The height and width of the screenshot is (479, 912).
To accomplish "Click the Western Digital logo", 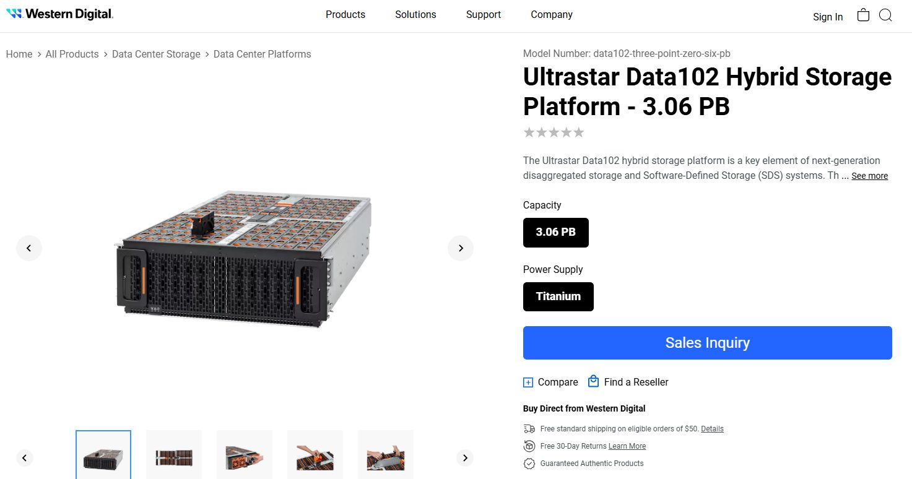I will coord(59,14).
